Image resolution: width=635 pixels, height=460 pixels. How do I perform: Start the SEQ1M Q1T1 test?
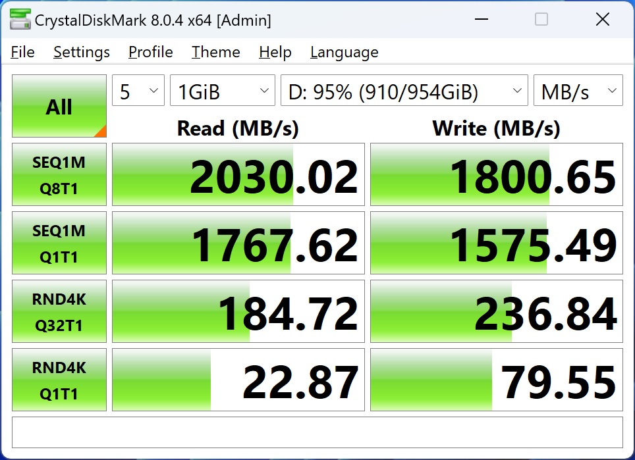click(x=59, y=243)
